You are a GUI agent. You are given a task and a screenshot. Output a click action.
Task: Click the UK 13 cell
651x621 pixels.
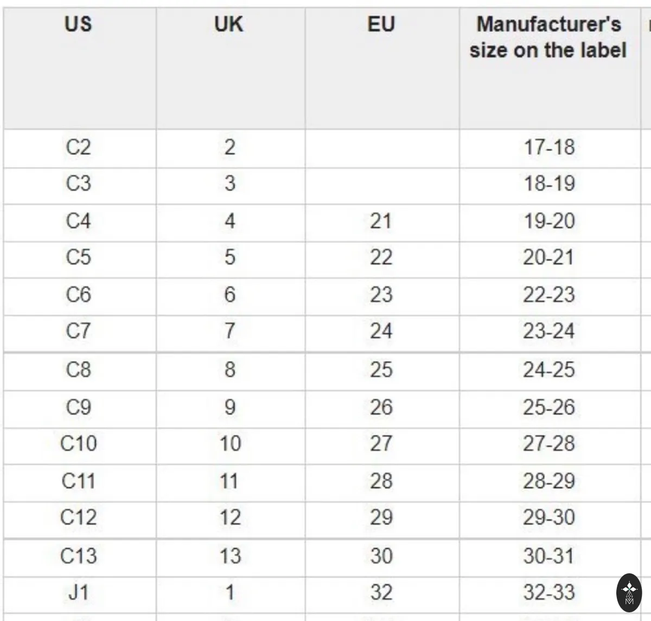(230, 558)
